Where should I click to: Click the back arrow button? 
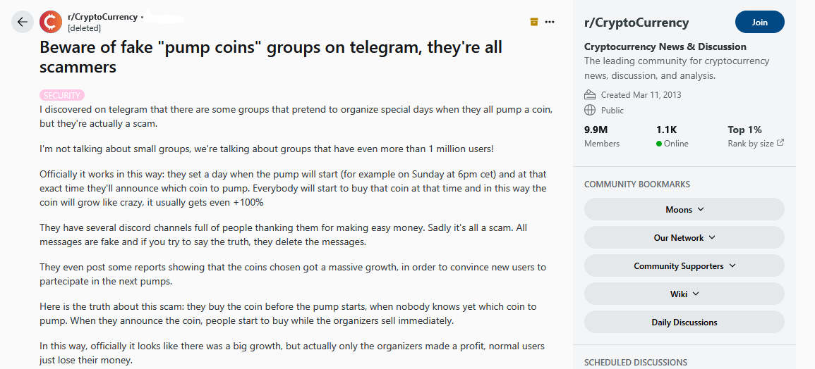click(23, 22)
